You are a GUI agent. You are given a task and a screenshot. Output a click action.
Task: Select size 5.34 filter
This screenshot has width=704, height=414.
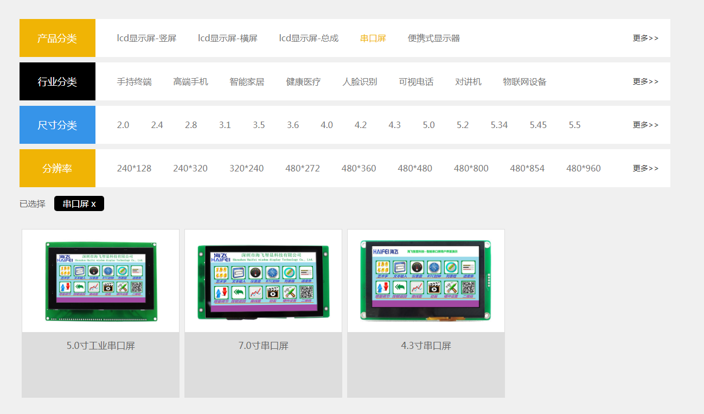click(499, 125)
